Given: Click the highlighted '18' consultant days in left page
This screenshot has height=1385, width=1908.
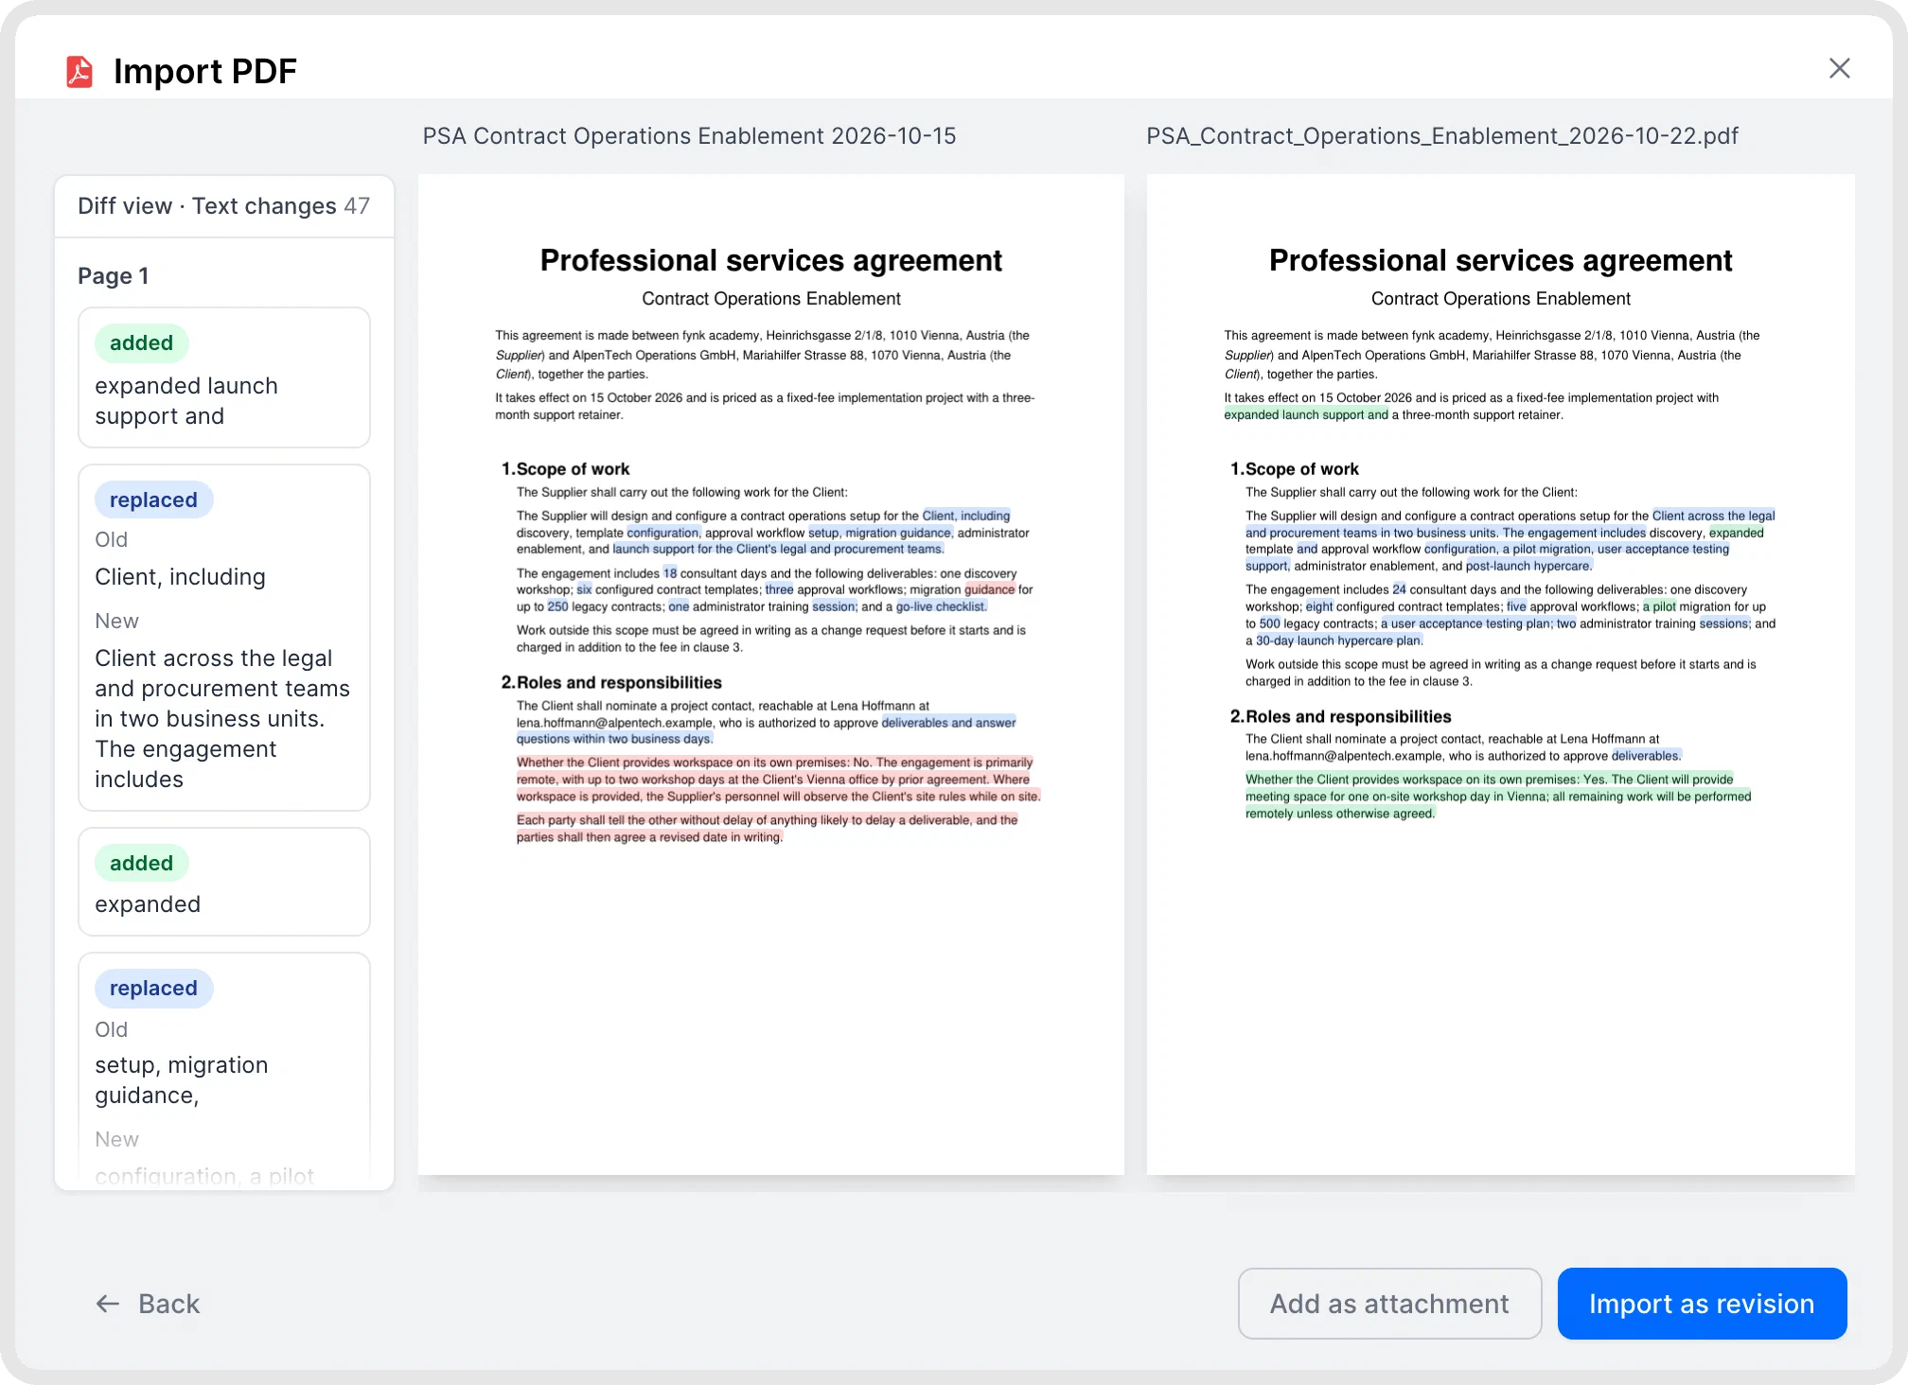Looking at the screenshot, I should [x=670, y=573].
